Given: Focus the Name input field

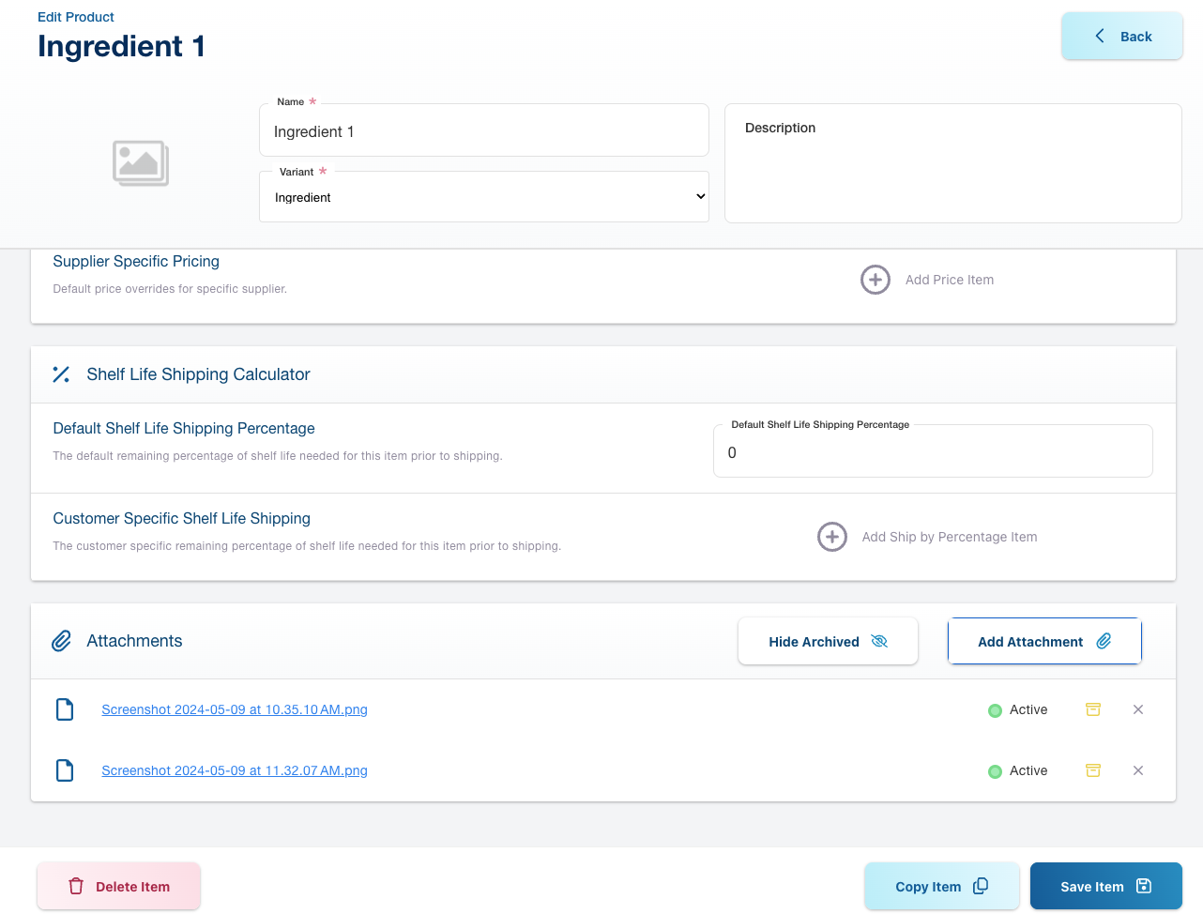Looking at the screenshot, I should [483, 132].
